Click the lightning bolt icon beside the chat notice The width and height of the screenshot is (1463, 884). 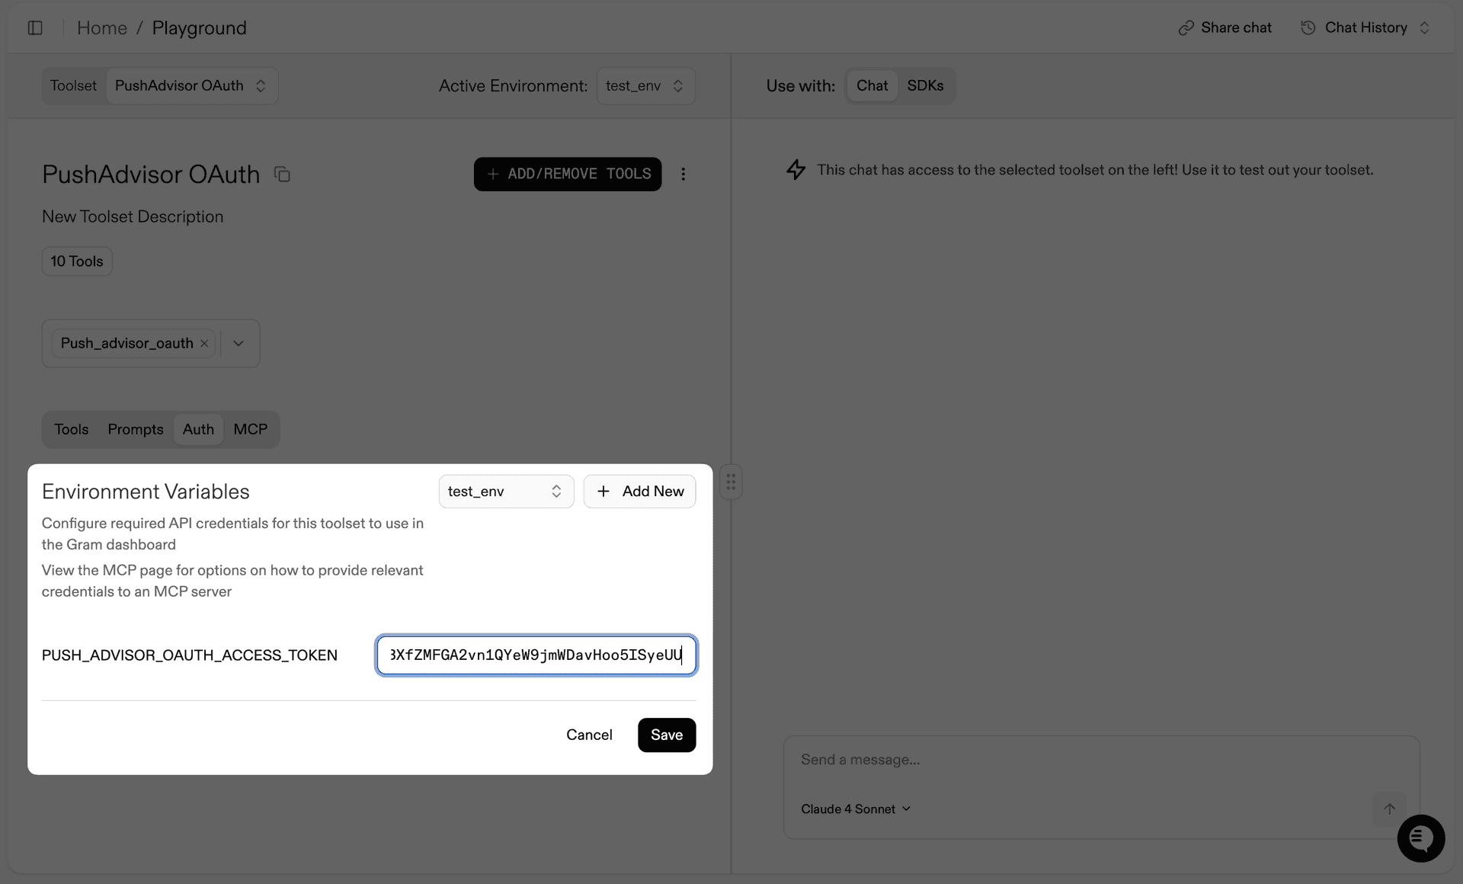point(796,169)
